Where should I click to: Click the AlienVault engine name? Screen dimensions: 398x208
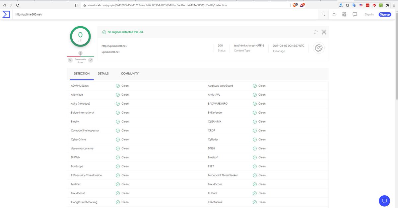click(x=77, y=95)
